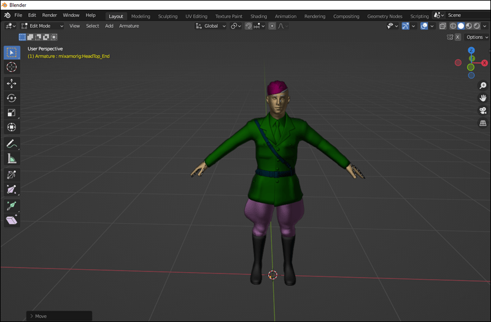Image resolution: width=491 pixels, height=322 pixels.
Task: Click the zoom magnifier viewport icon
Action: [483, 86]
